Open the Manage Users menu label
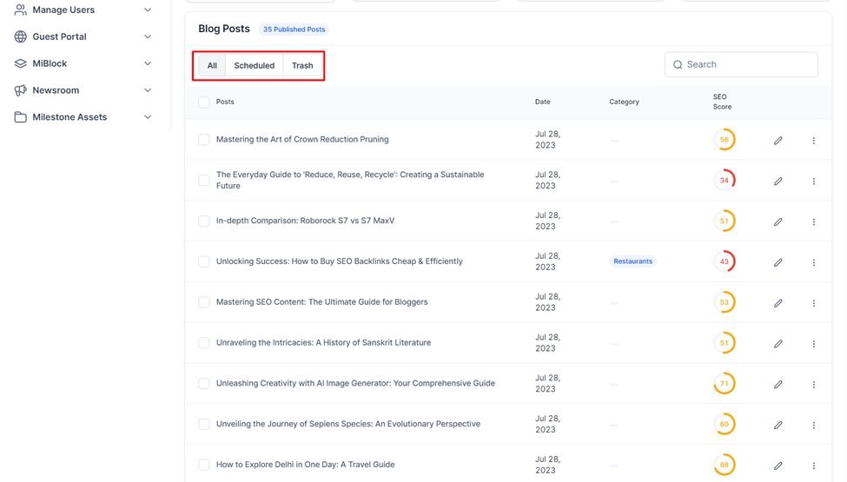 [x=63, y=10]
